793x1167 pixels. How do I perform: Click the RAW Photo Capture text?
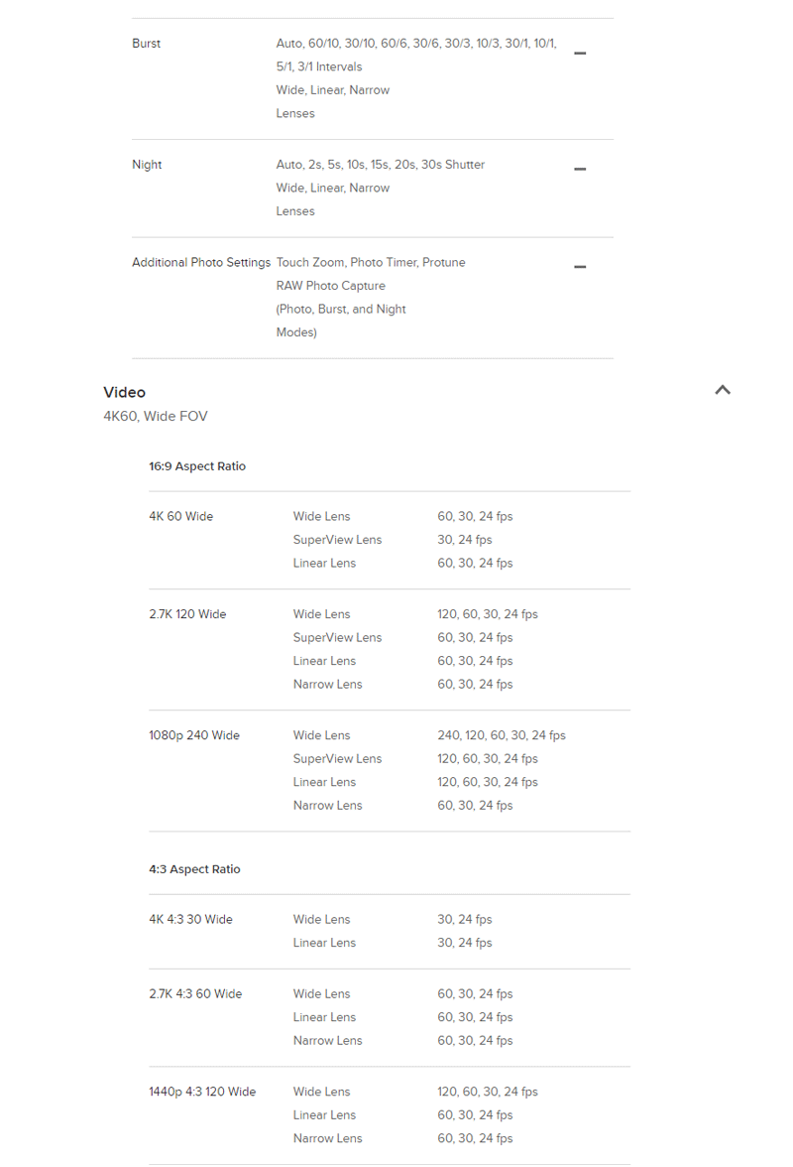331,286
